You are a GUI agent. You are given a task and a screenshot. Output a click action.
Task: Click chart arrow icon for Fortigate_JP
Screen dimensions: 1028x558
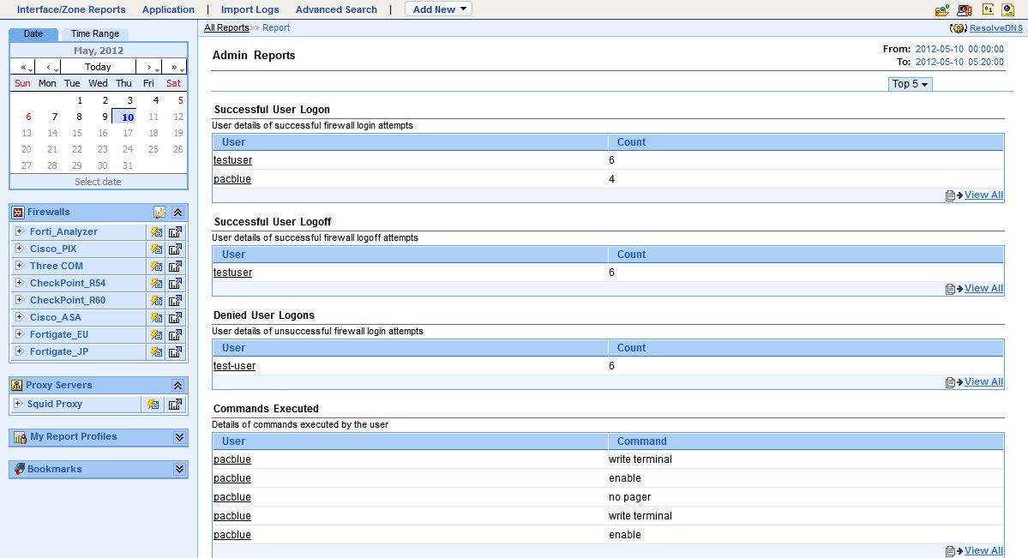[x=175, y=351]
